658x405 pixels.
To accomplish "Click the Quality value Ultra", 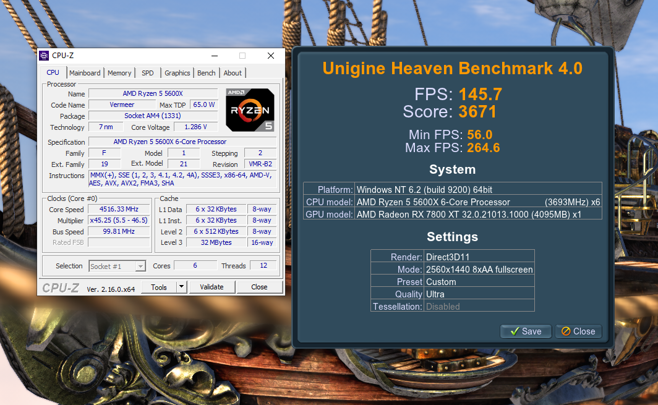I will click(435, 294).
